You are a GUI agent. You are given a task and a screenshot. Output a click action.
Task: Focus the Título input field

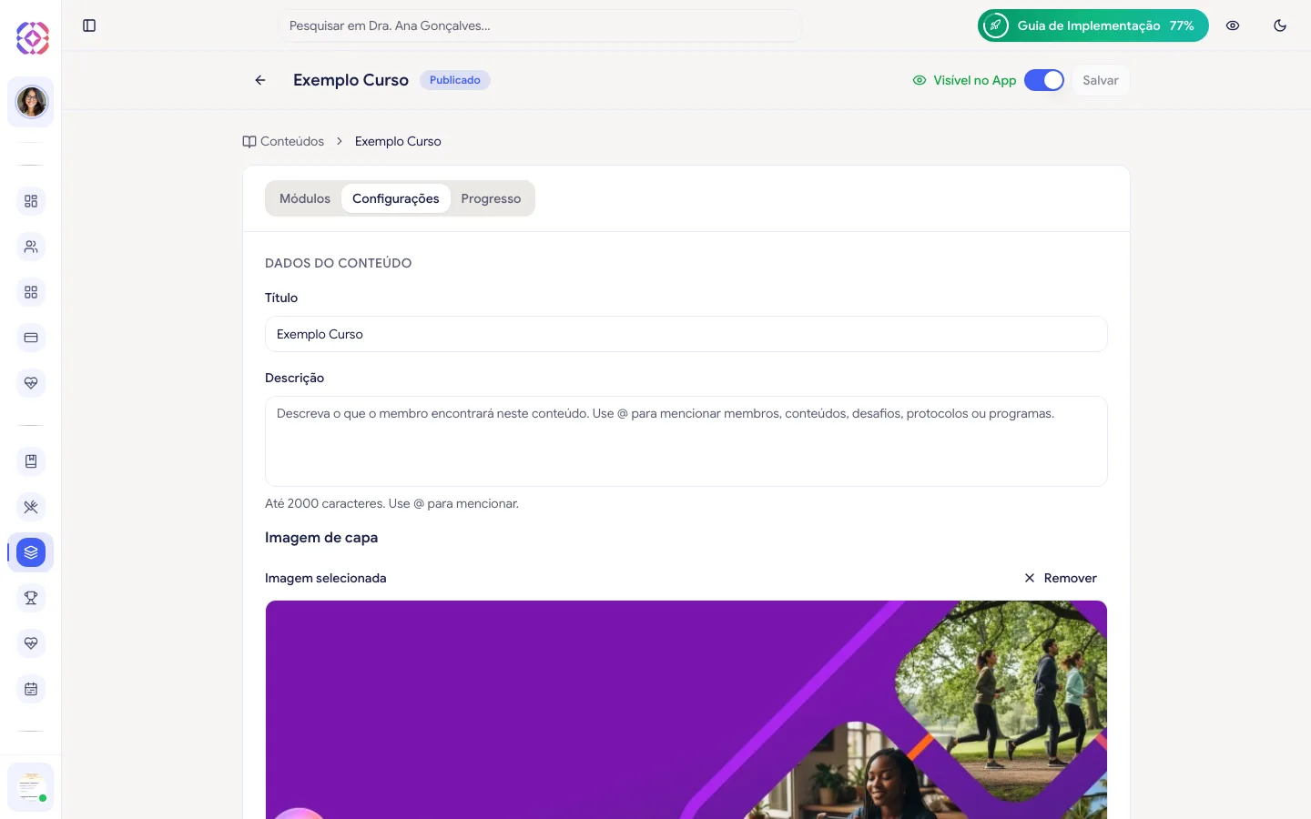tap(686, 334)
